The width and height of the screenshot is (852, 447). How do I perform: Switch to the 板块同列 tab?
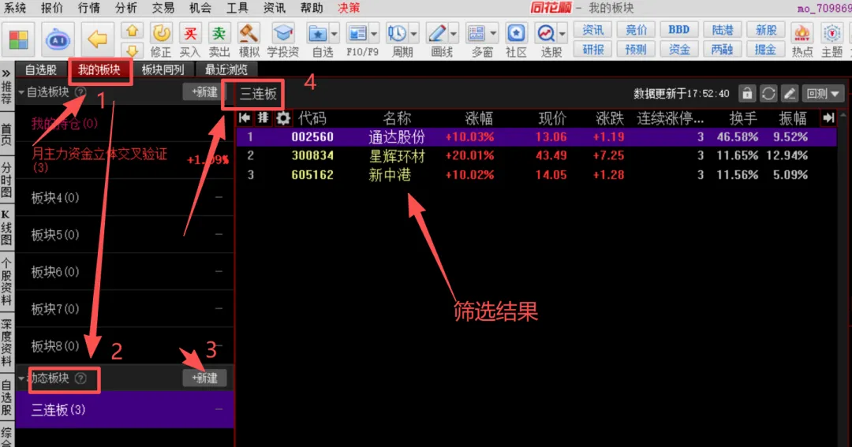click(163, 70)
